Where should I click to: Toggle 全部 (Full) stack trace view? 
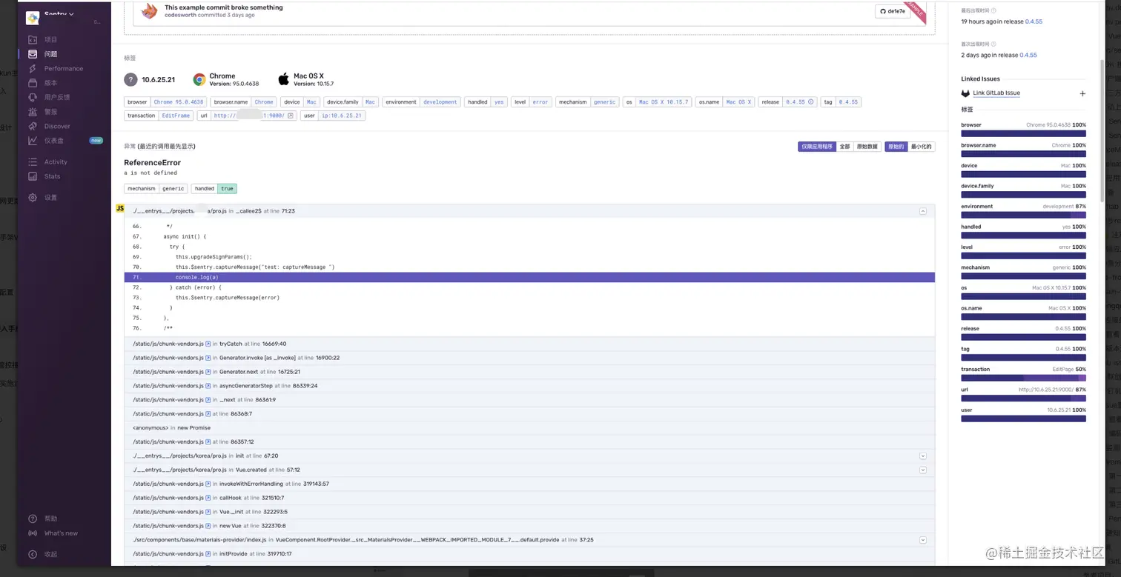point(844,147)
